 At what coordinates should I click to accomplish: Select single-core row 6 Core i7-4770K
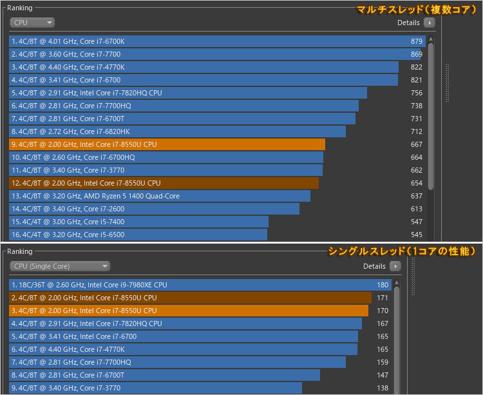pyautogui.click(x=200, y=349)
